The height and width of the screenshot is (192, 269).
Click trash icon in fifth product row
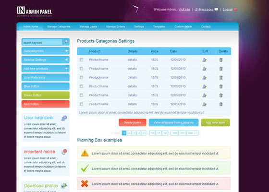(x=221, y=95)
